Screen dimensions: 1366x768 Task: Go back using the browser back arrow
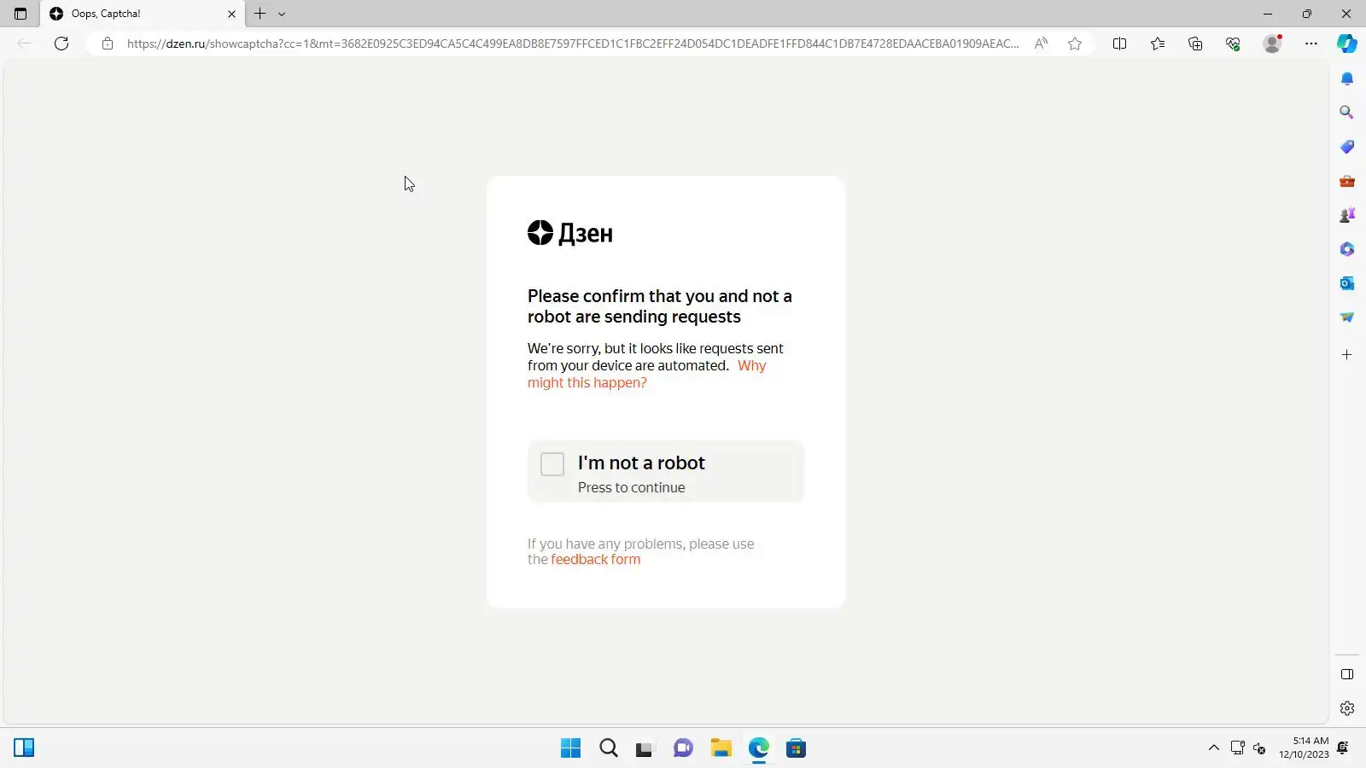click(24, 44)
